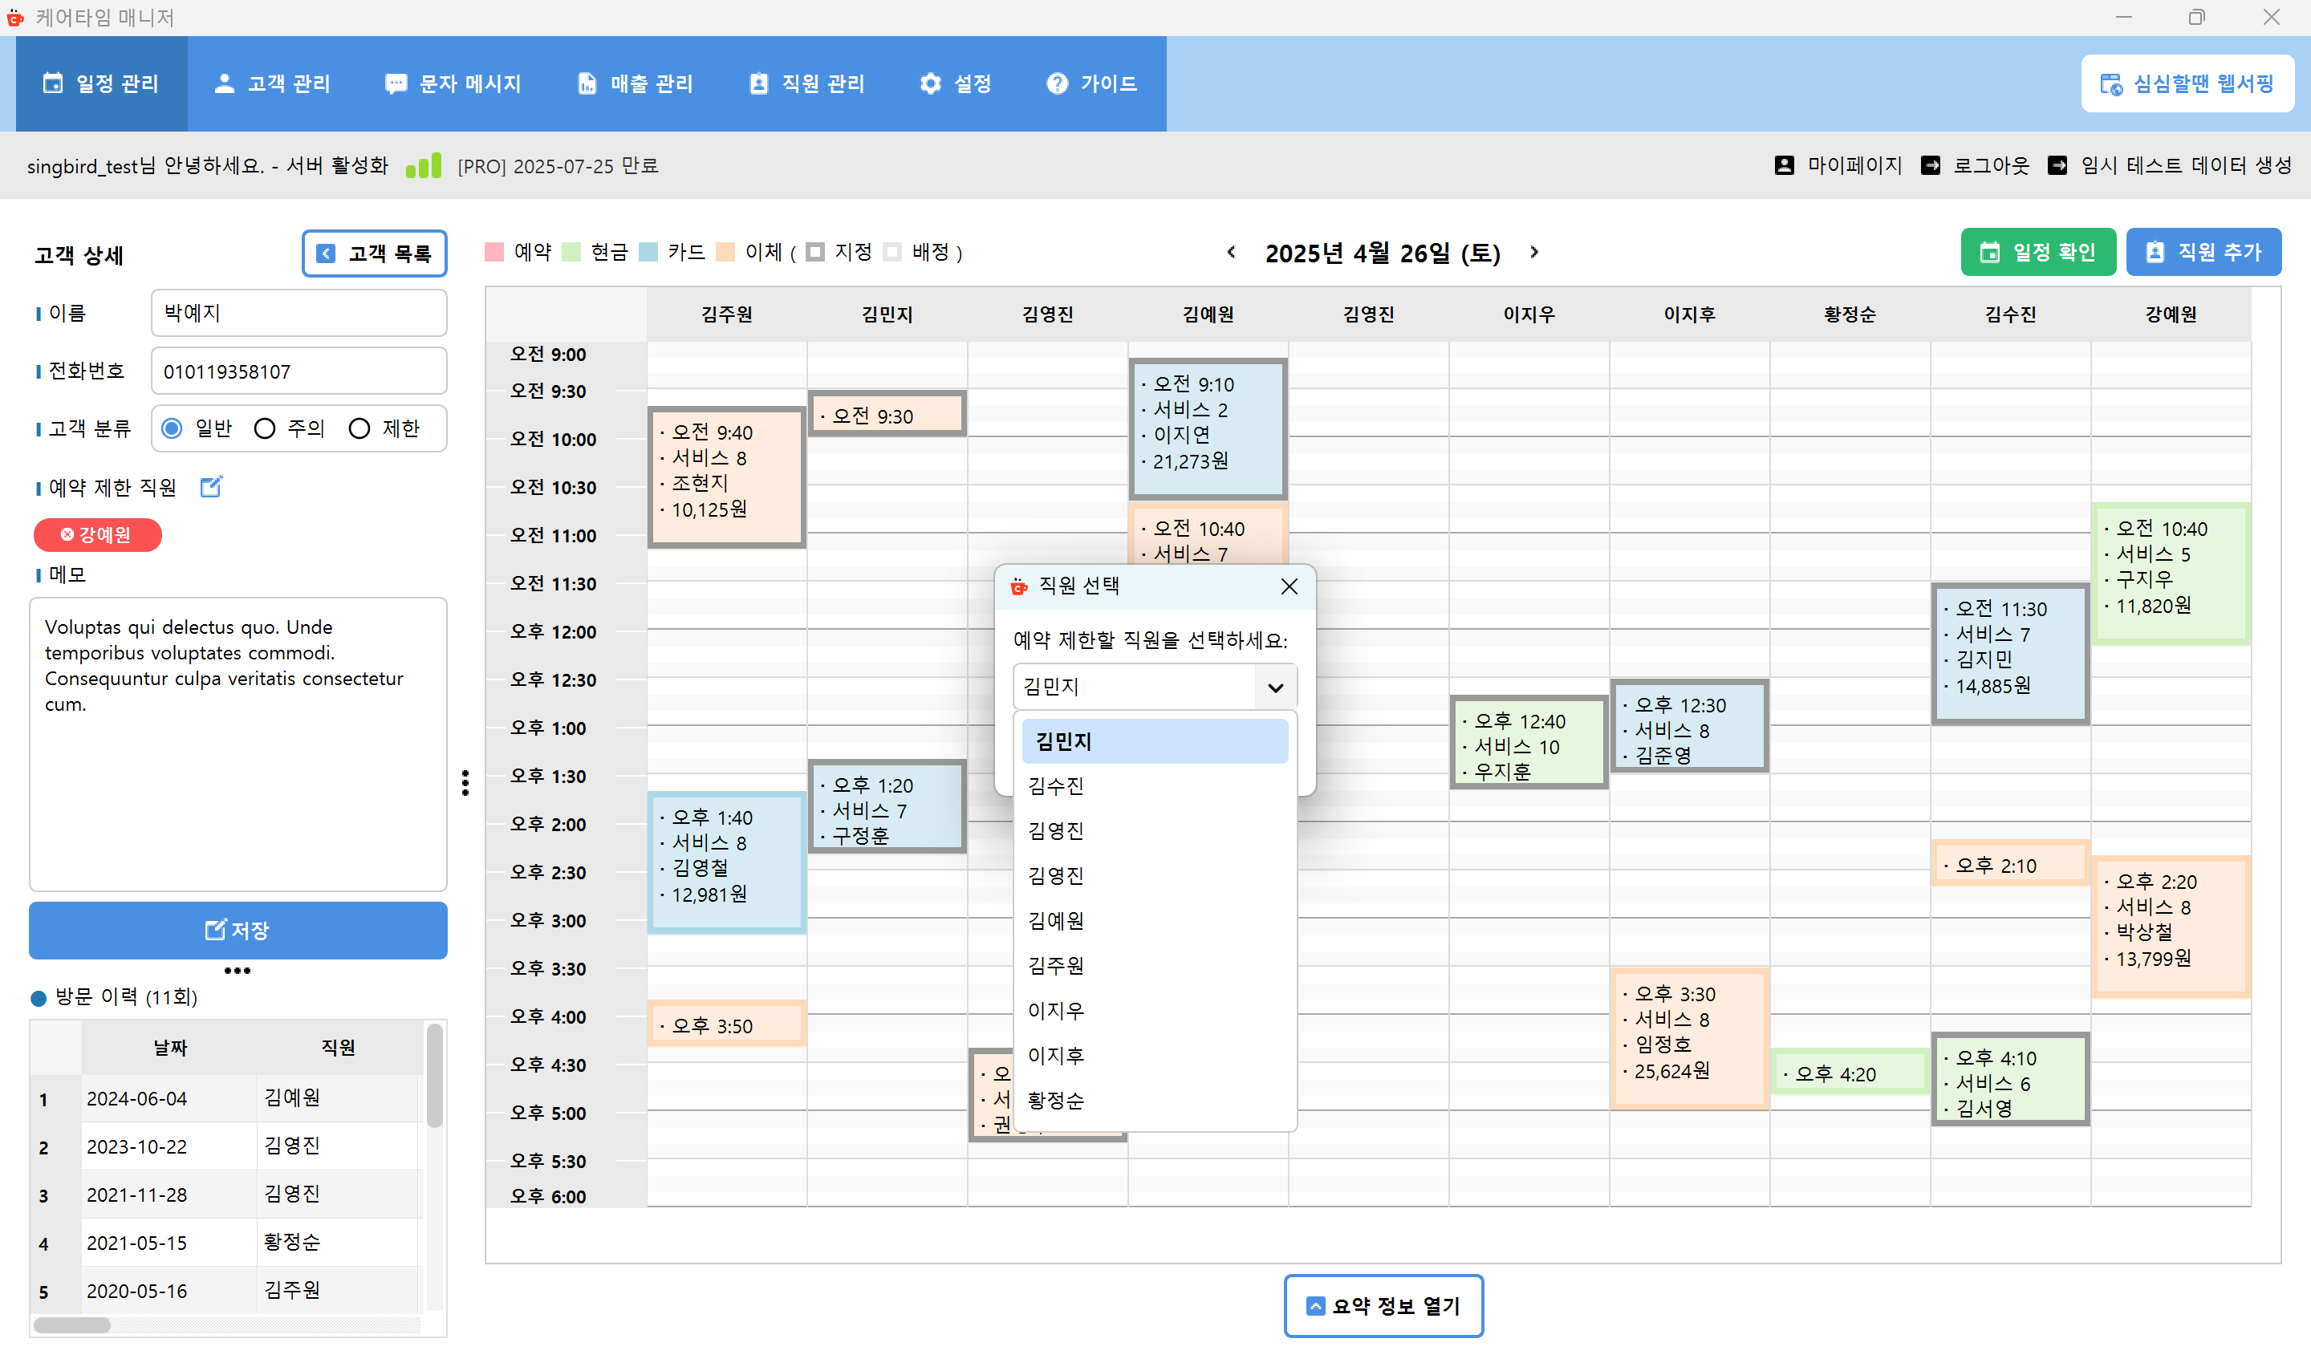
Task: Collapse the 김민지 staff combo box arrow
Action: pyautogui.click(x=1275, y=688)
